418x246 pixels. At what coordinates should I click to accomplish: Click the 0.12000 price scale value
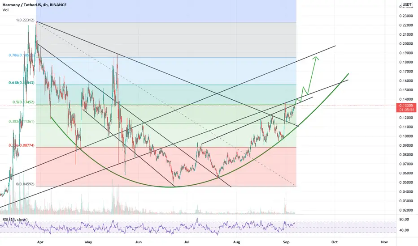406,118
